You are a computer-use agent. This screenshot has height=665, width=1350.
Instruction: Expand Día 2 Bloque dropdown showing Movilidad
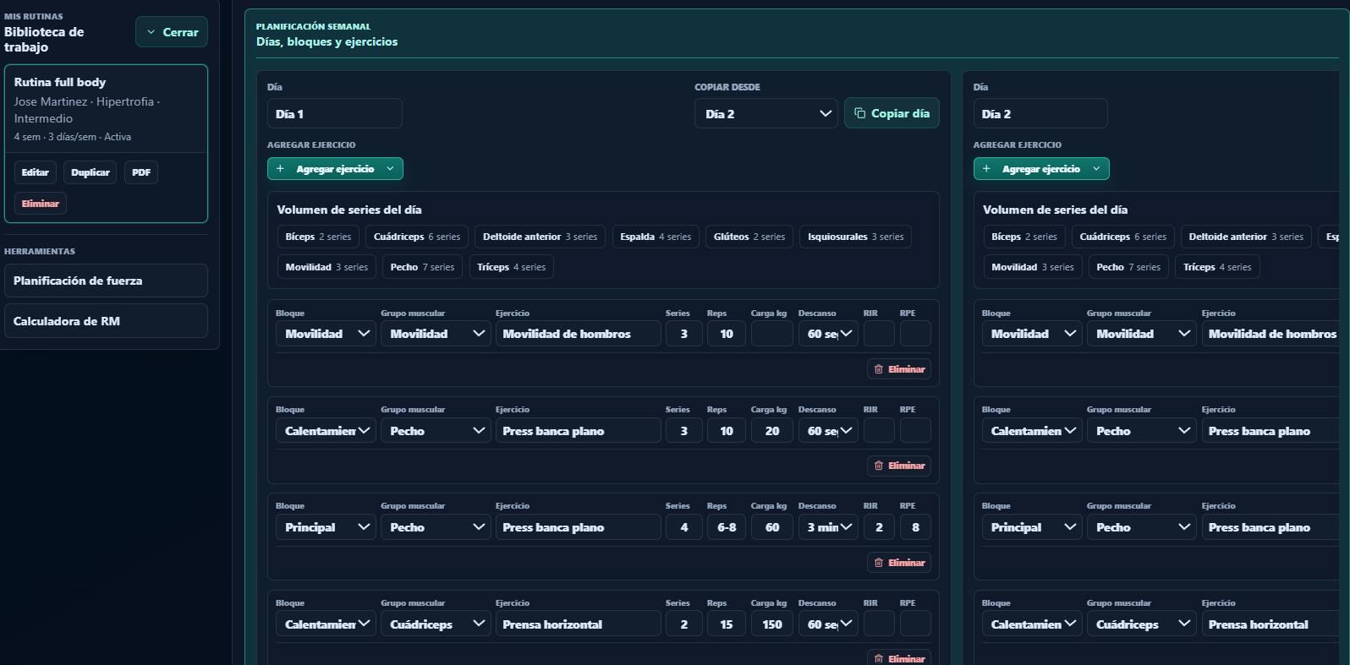point(1032,334)
